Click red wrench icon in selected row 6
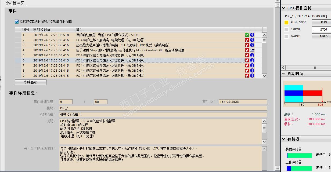Image resolution: width=331 pixels, height=172 pixels. [247, 60]
